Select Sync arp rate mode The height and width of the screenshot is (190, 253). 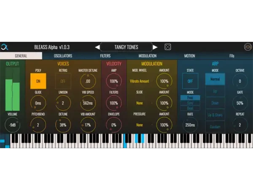(x=190, y=103)
